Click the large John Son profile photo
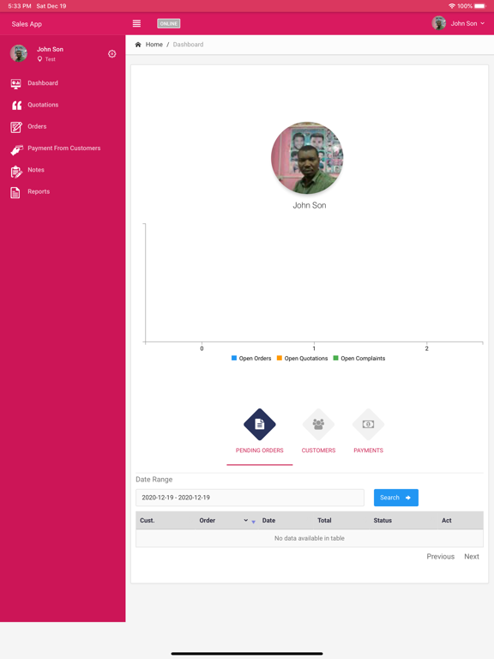The height and width of the screenshot is (659, 494). coord(307,158)
